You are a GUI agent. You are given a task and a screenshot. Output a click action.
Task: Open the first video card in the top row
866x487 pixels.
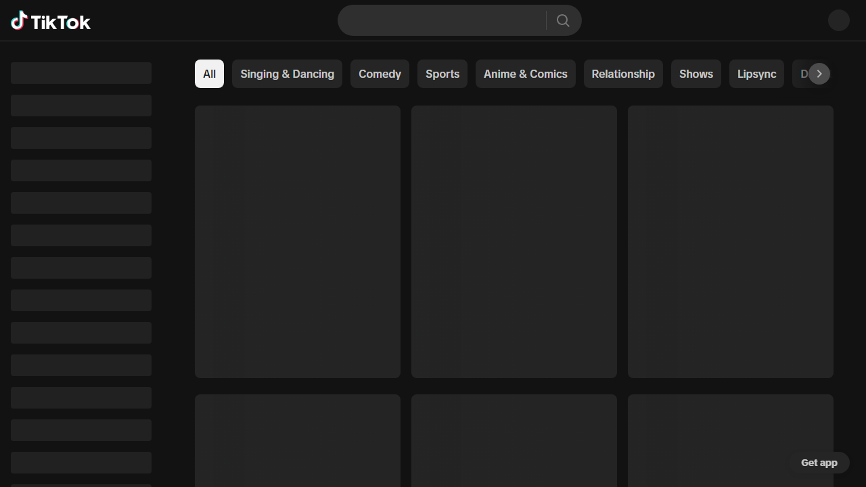pos(298,241)
